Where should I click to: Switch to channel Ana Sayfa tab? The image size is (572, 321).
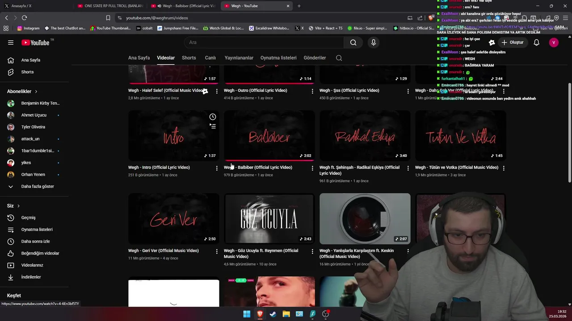(139, 58)
